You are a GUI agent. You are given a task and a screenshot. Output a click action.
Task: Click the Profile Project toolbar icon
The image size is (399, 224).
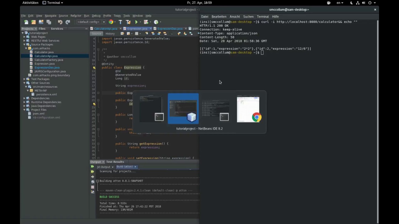(x=156, y=22)
